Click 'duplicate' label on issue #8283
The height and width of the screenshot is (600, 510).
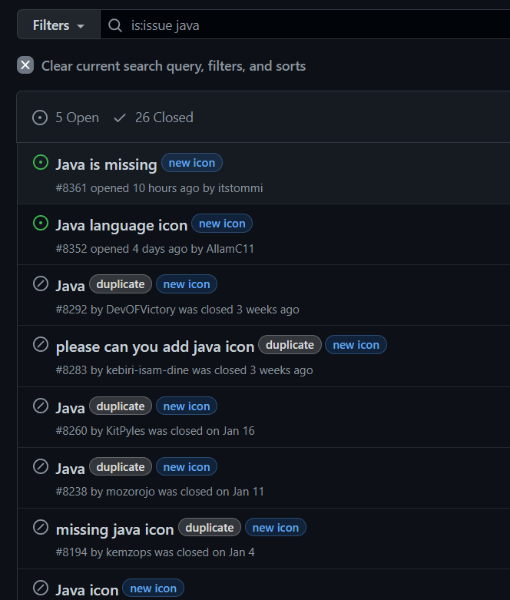(290, 345)
